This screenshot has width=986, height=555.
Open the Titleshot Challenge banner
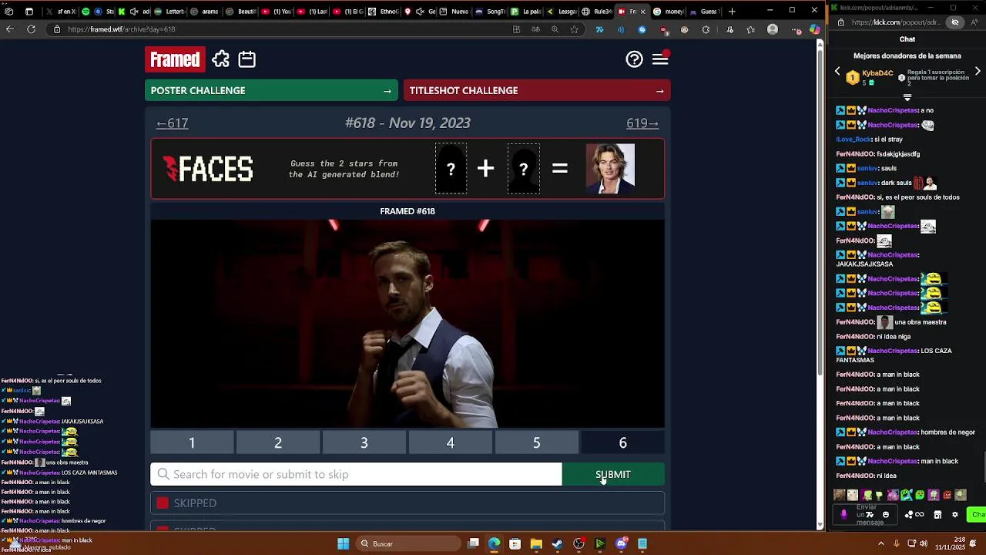coord(537,90)
